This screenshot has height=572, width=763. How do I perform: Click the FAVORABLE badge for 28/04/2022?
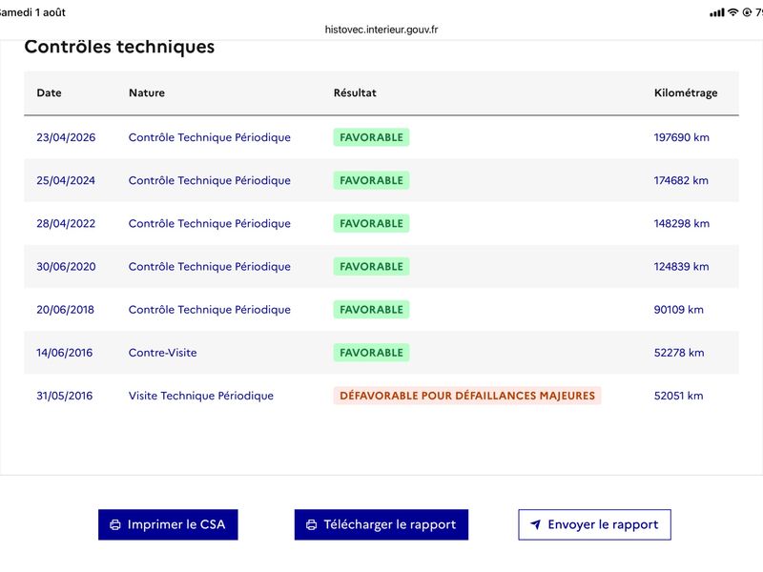click(x=371, y=223)
